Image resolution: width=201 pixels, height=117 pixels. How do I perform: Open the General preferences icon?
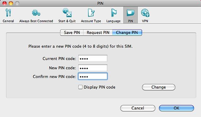8,13
